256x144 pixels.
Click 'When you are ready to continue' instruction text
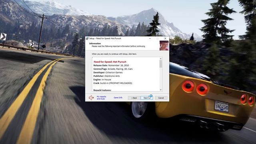pos(114,54)
